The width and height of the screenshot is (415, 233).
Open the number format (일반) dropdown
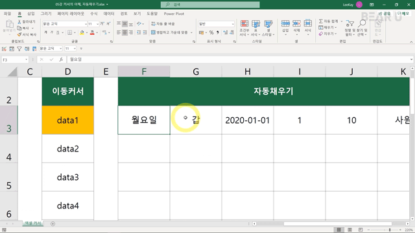tap(233, 24)
